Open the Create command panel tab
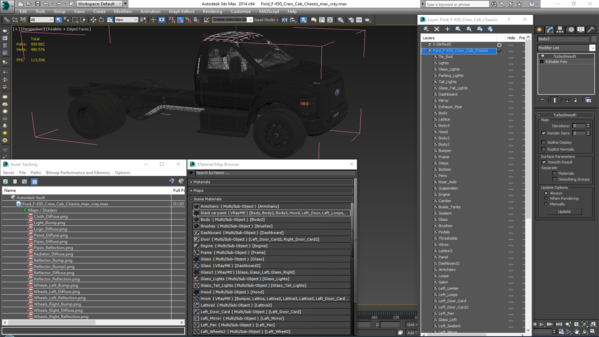Image resolution: width=599 pixels, height=337 pixels. coord(539,30)
